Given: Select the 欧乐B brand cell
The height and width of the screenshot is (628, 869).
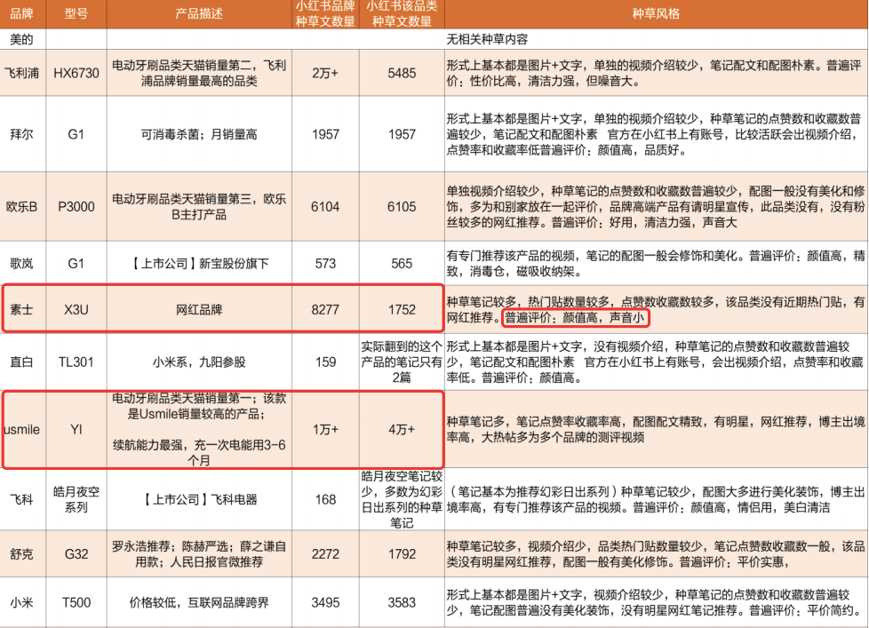Looking at the screenshot, I should point(23,207).
